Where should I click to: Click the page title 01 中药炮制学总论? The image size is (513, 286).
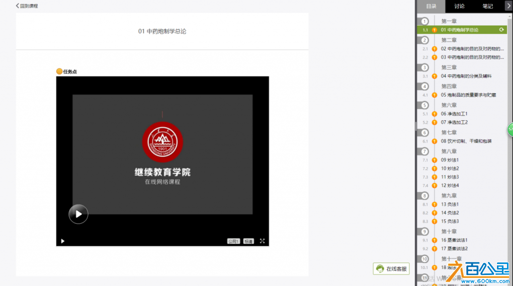[x=162, y=32]
